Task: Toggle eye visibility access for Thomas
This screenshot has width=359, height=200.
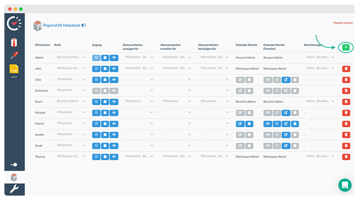Action: point(114,157)
